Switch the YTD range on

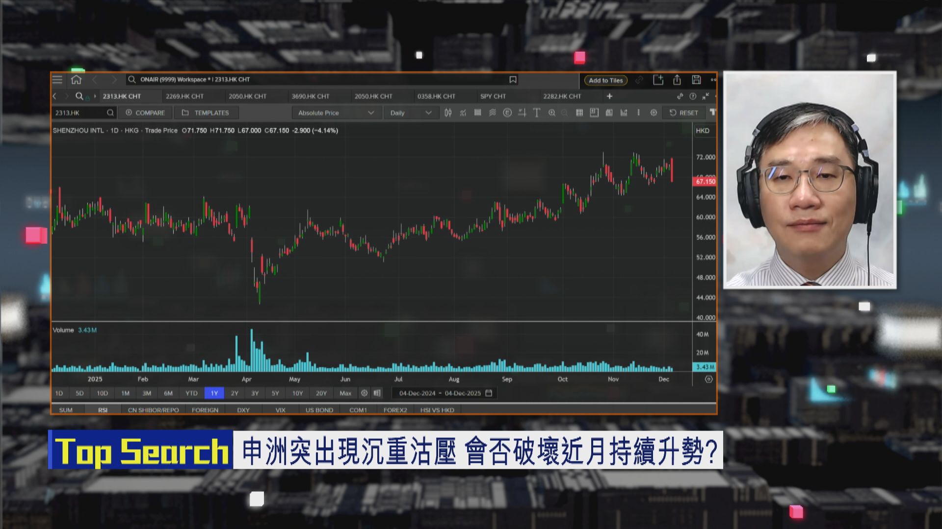click(191, 393)
